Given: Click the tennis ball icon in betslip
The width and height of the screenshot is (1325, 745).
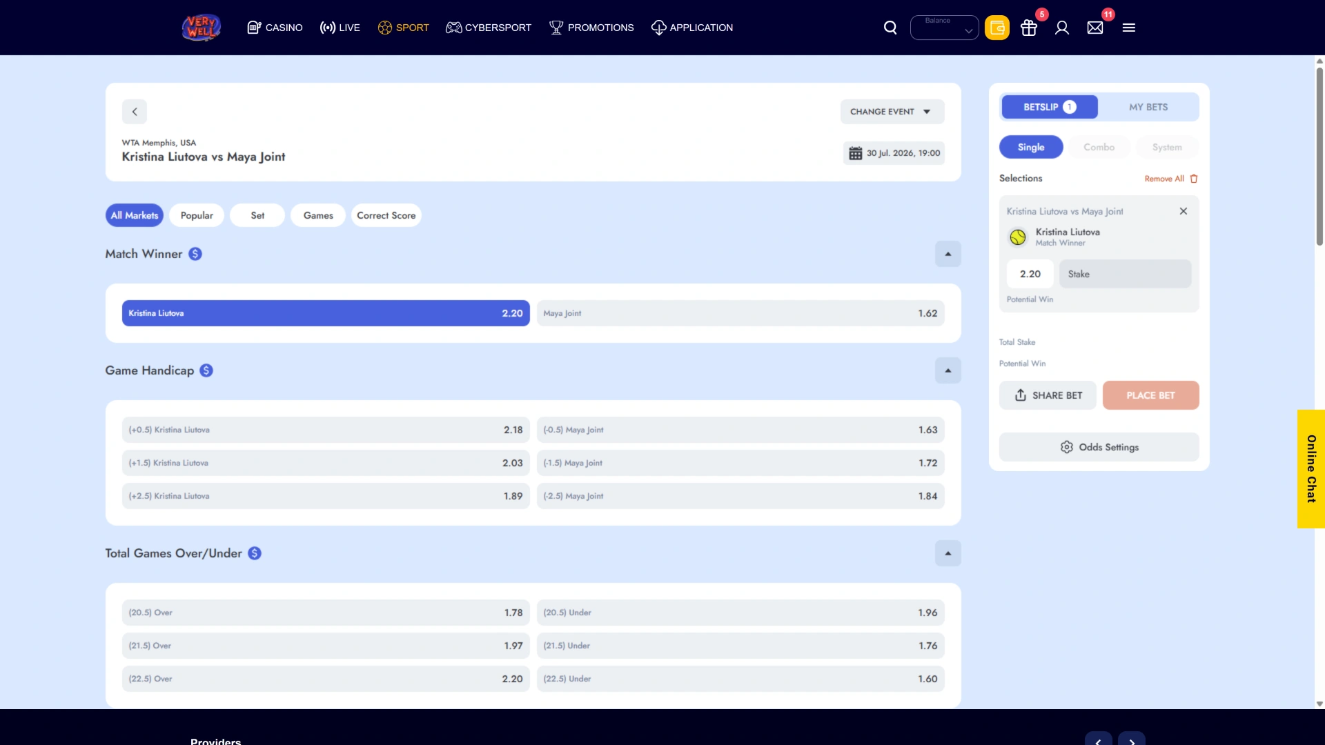Looking at the screenshot, I should [x=1018, y=237].
